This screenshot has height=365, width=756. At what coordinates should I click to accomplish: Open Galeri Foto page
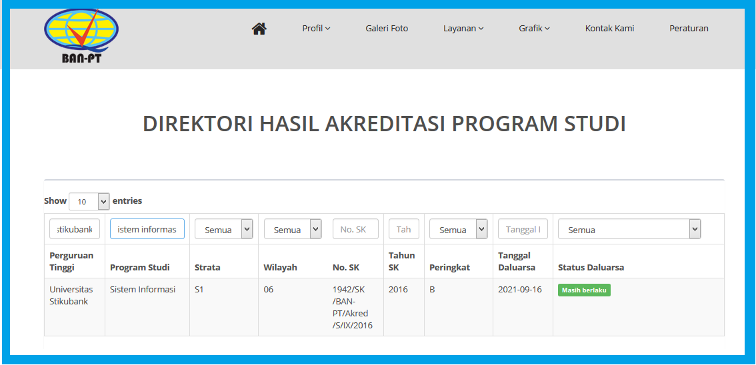click(387, 29)
